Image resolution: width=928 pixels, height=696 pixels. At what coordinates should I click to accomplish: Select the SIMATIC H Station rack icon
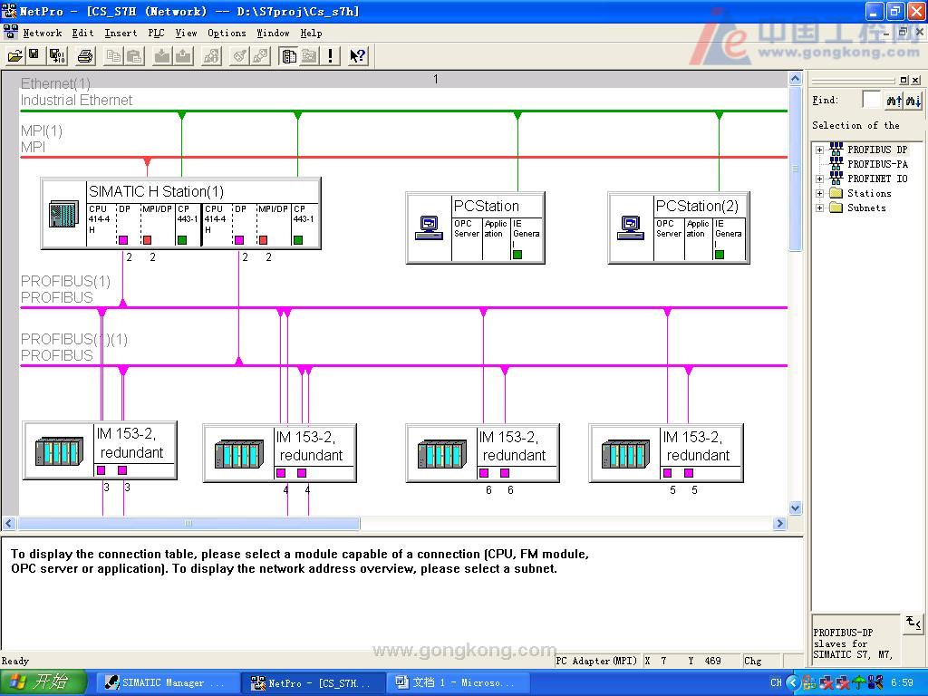pyautogui.click(x=63, y=214)
